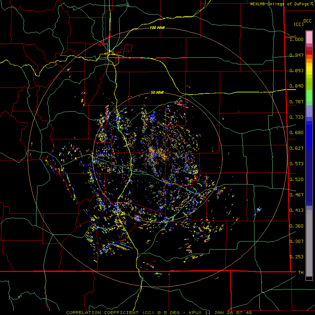Click the 0.947 scale value

[x=296, y=55]
